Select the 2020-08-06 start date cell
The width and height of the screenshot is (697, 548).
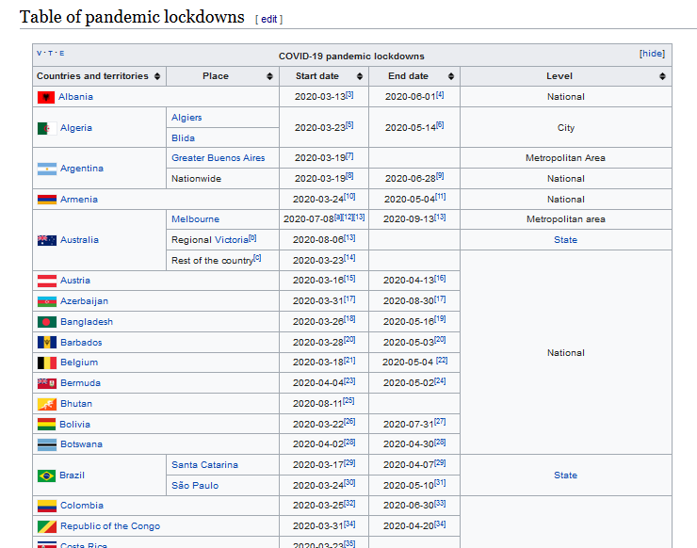point(324,240)
